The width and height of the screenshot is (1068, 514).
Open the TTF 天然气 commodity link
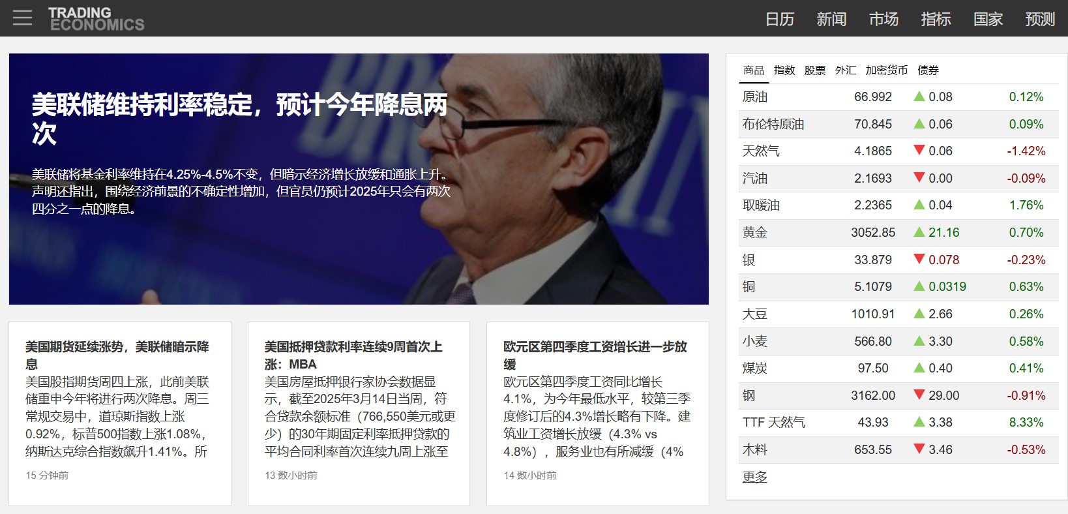click(774, 422)
